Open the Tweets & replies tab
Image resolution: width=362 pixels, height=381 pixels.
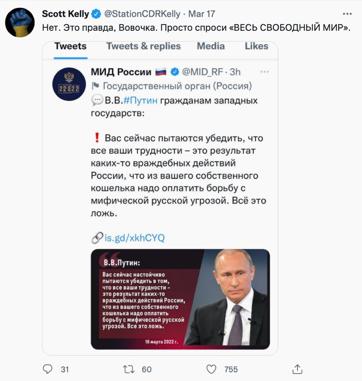(x=143, y=46)
